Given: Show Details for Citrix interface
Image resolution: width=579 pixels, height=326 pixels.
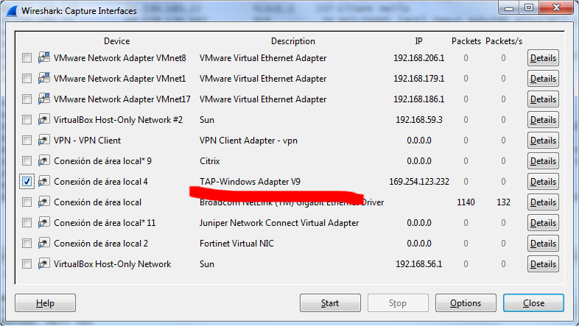Looking at the screenshot, I should click(543, 161).
